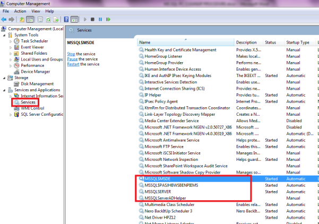Collapse the System Tools tree node
Viewport: 319px width, 224px height.
[x=4, y=35]
